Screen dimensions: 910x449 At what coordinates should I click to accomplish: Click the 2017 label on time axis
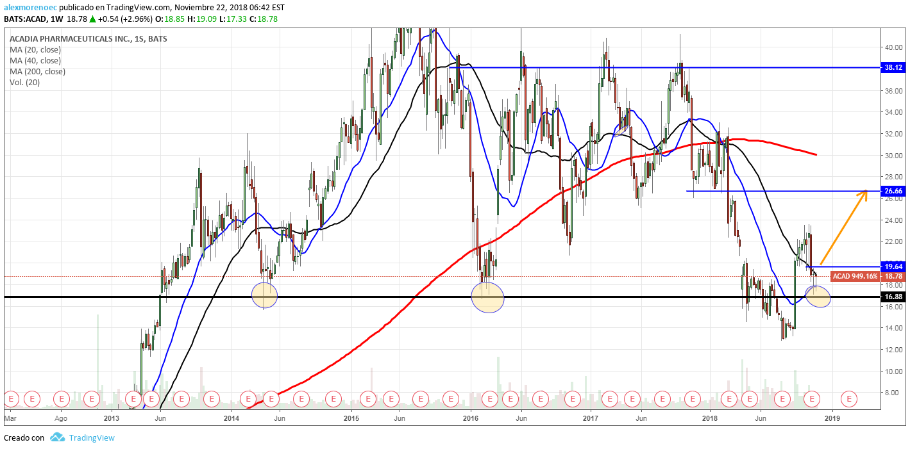(x=591, y=418)
